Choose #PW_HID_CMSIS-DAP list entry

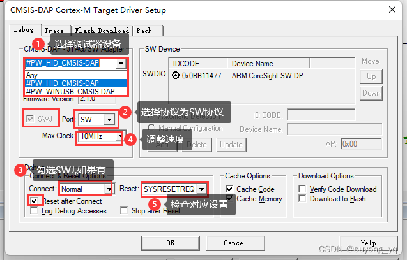[76, 83]
